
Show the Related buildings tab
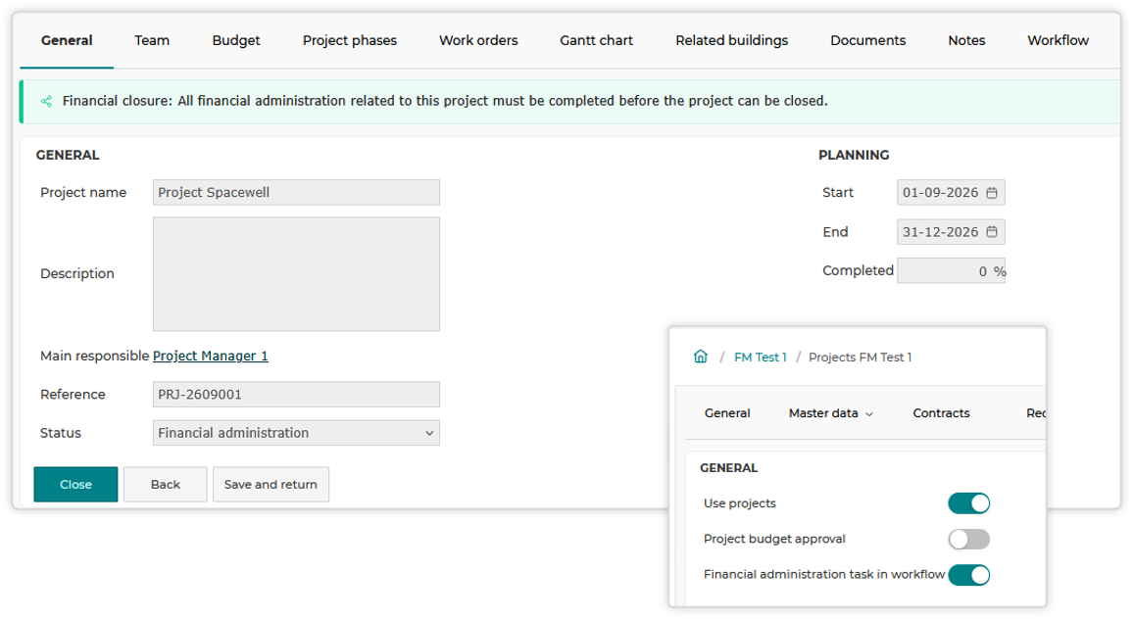tap(732, 40)
